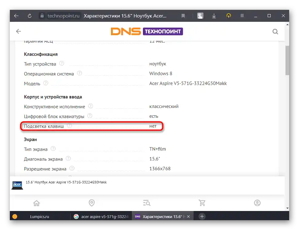Viewport: 299px width, 230px height.
Task: Click the laptop thumbnail in the bottom product bar
Action: click(17, 185)
